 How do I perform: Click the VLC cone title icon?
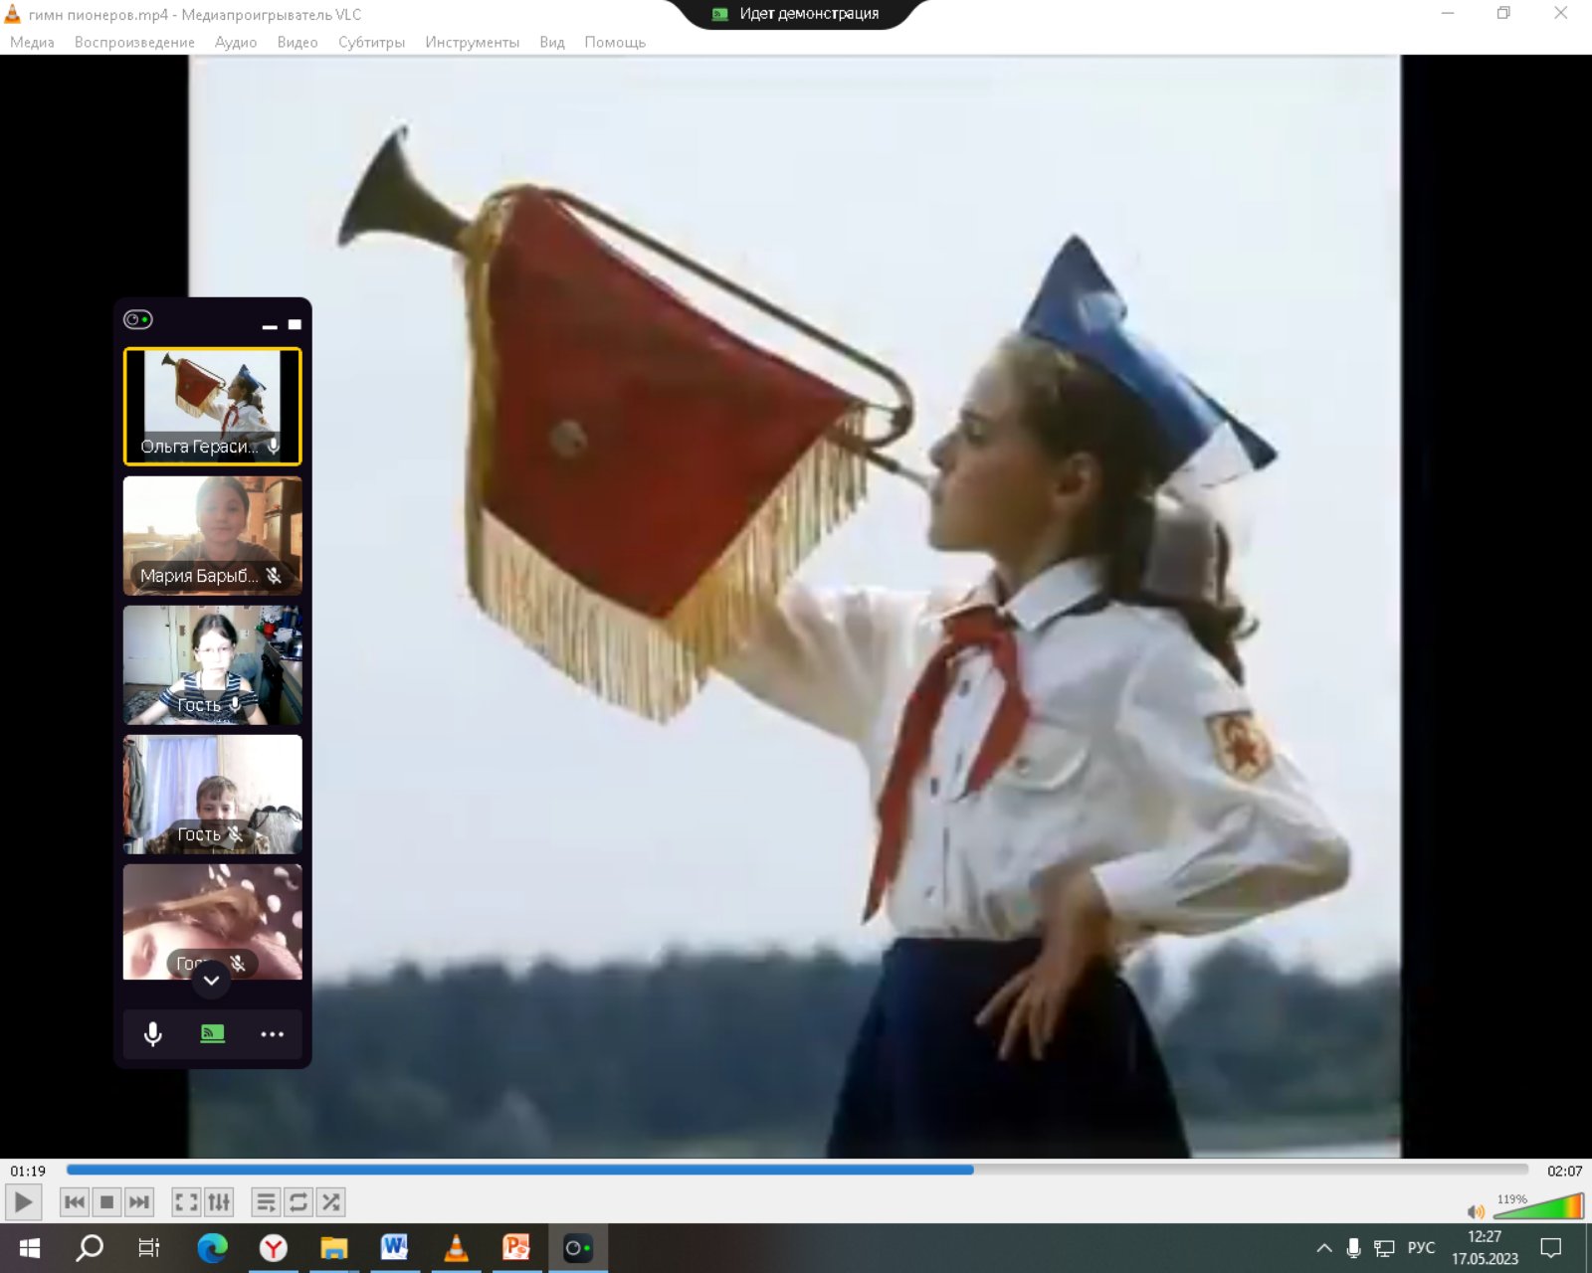point(13,14)
